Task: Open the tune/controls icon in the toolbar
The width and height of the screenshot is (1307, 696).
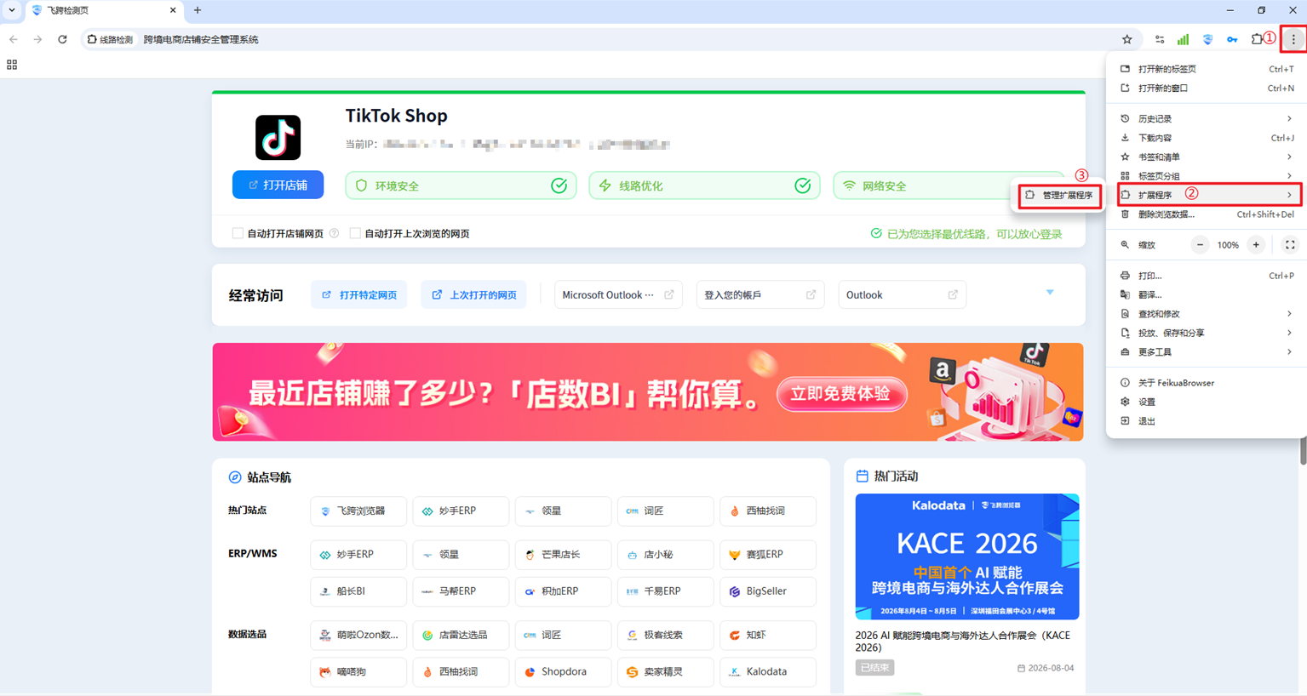Action: tap(1159, 39)
